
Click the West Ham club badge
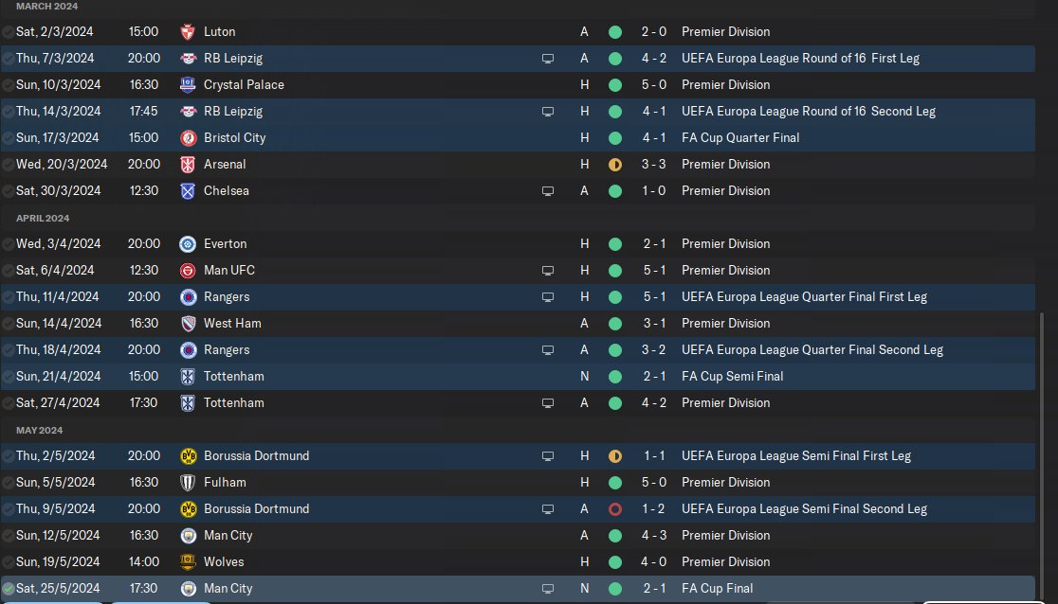pyautogui.click(x=187, y=323)
